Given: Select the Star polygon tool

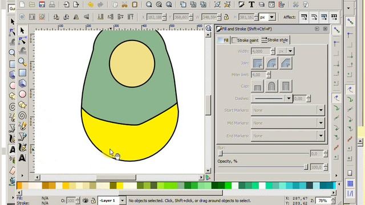Looking at the screenshot, I should (x=22, y=105).
